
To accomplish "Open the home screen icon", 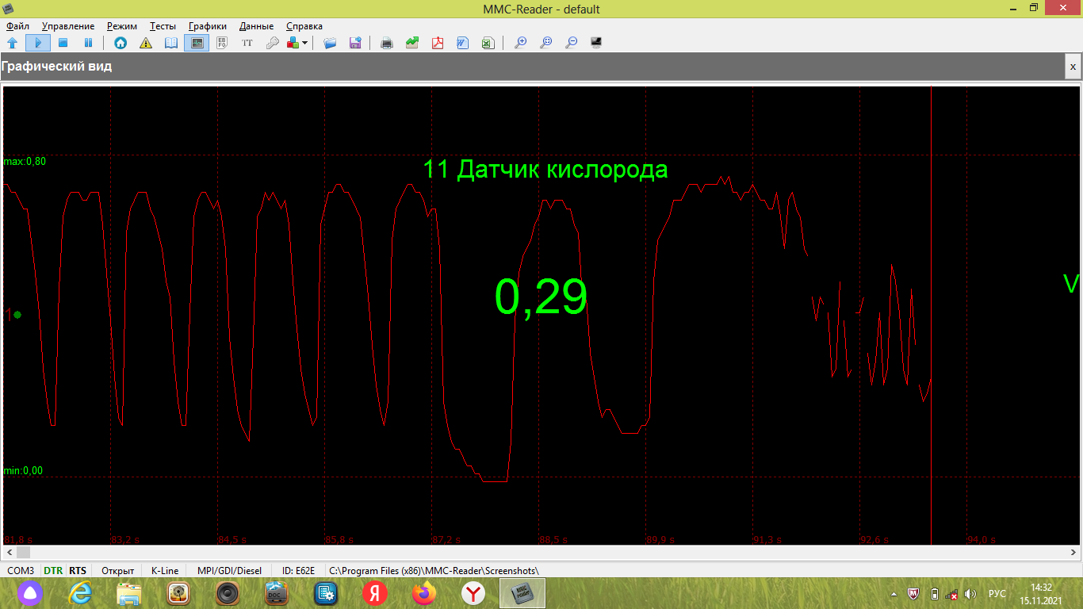I will [121, 43].
